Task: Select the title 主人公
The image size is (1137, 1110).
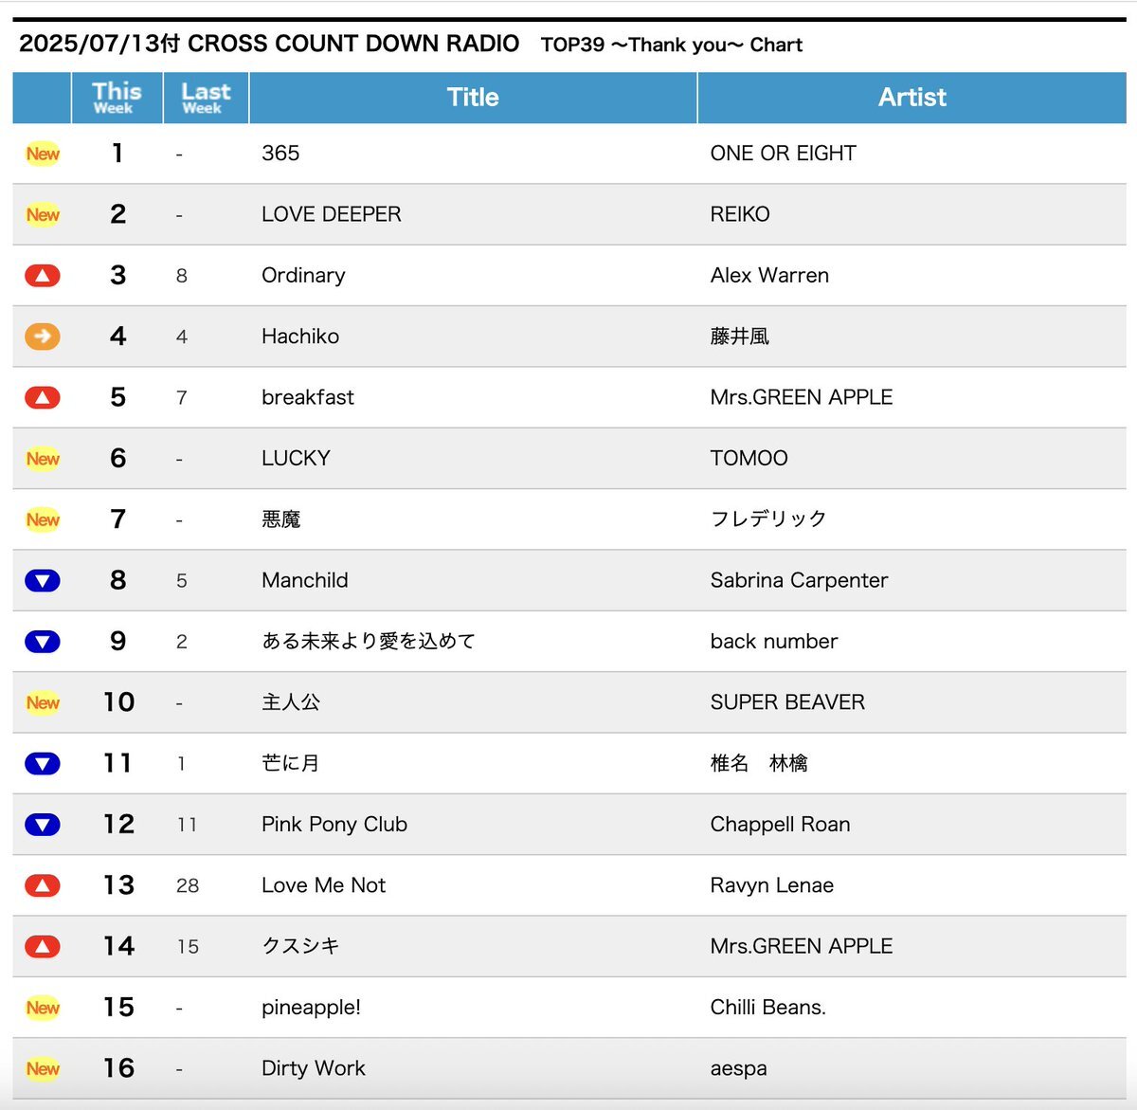Action: point(291,702)
